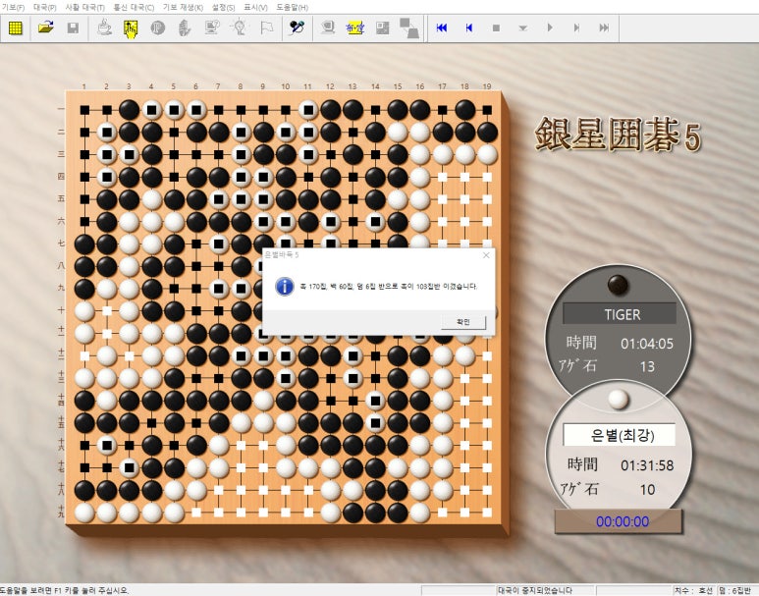Viewport: 759px width, 596px height.
Task: Open the 통신 대국(C) menu
Action: coord(134,7)
